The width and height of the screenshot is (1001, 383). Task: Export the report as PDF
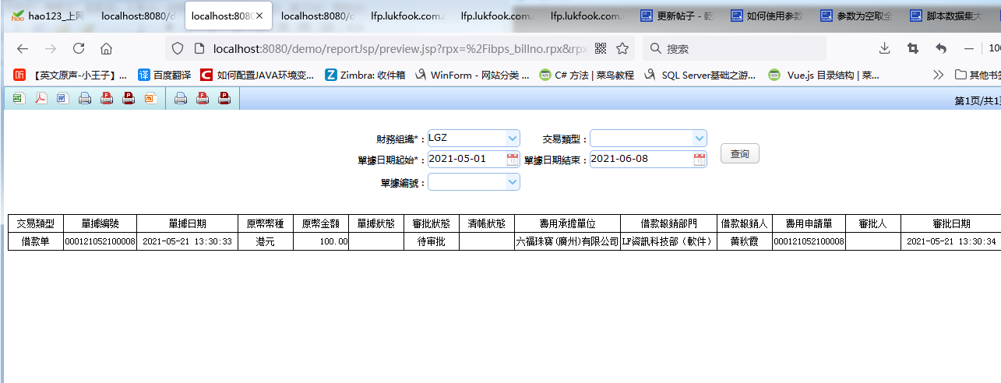click(x=41, y=99)
